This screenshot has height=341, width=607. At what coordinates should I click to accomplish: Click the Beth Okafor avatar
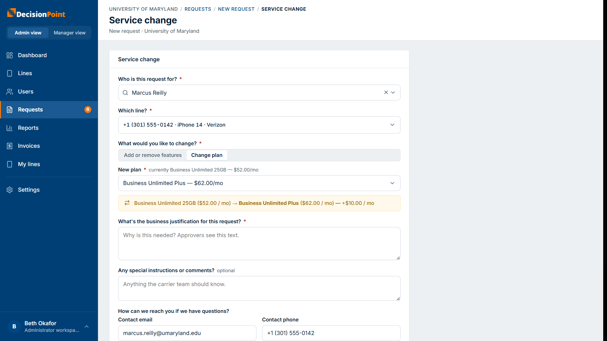[14, 326]
